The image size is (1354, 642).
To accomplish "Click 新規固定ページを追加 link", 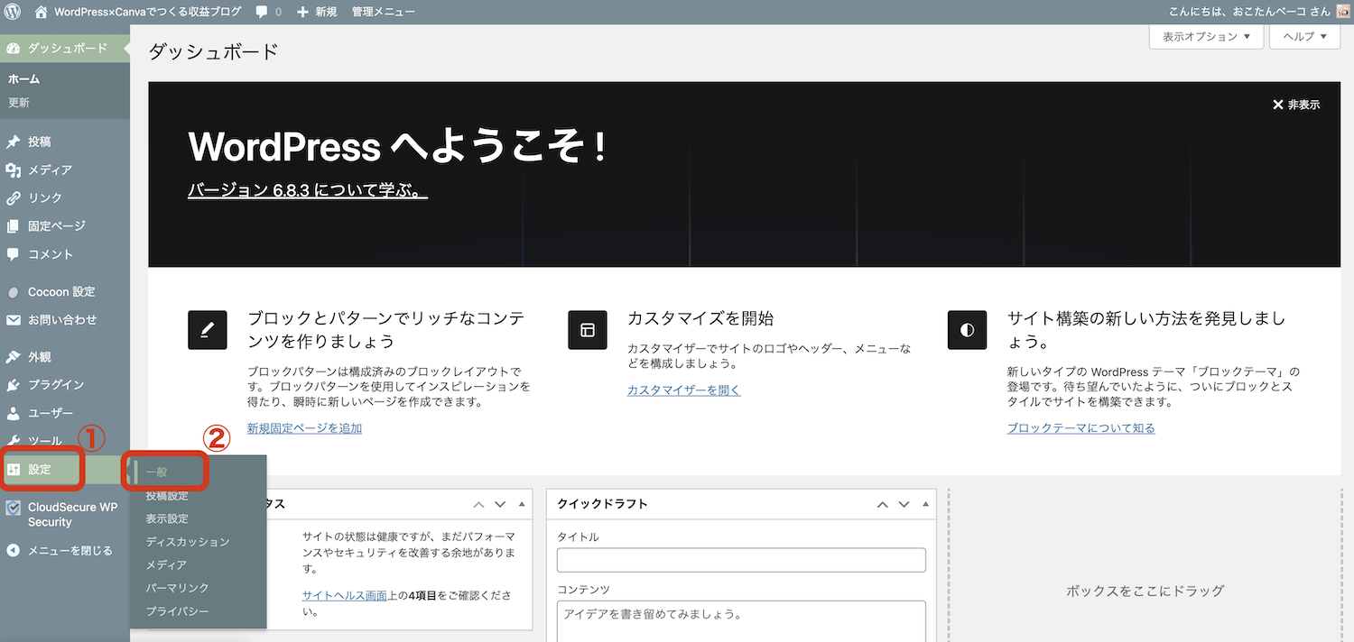I will [304, 427].
